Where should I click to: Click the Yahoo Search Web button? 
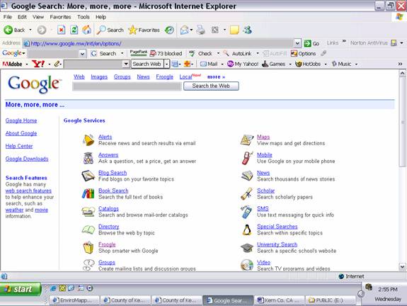click(147, 64)
